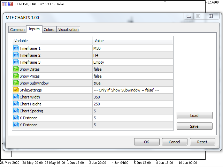Click the Show Dates boolean icon
Screen dimensions: 223x167
[16, 69]
